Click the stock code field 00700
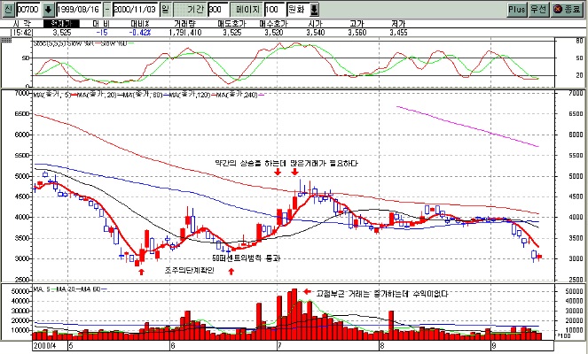 click(x=28, y=10)
